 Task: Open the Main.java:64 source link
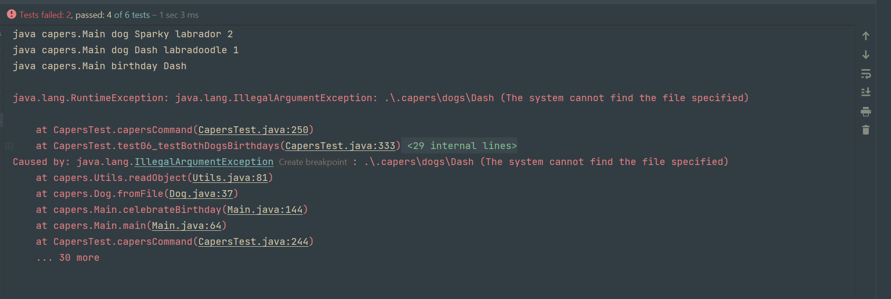(x=186, y=225)
